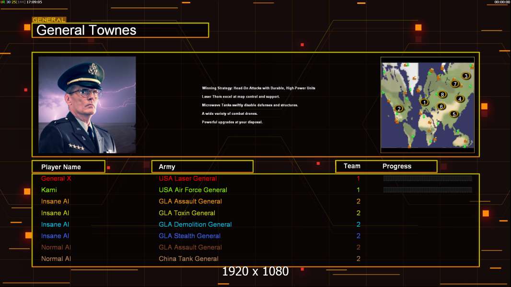This screenshot has height=287, width=511.
Task: Click Normal AI in China Tank row
Action: pyautogui.click(x=56, y=259)
